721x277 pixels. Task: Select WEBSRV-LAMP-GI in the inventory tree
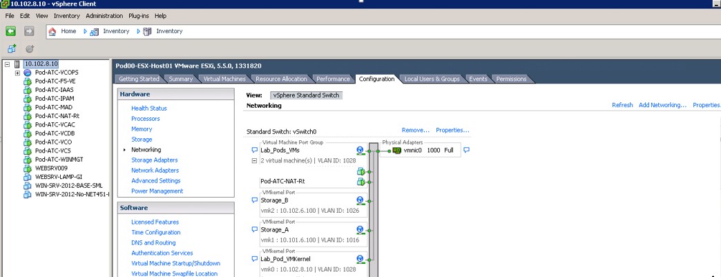[x=58, y=176]
